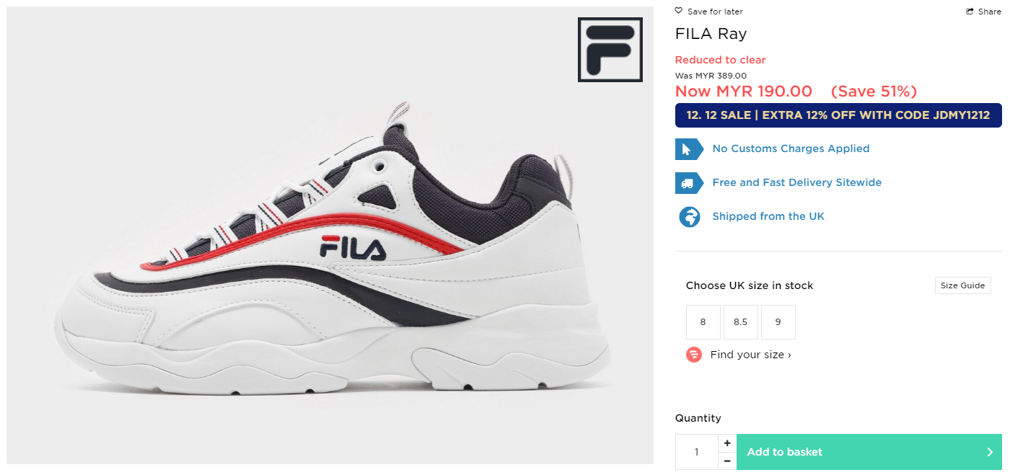The width and height of the screenshot is (1010, 475).
Task: Choose UK size 9
Action: (x=778, y=322)
